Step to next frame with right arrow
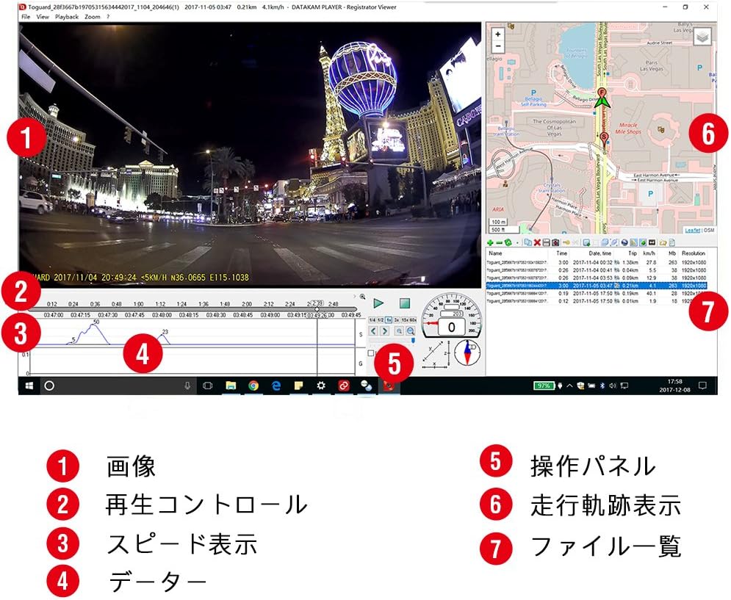731x600 pixels. click(x=383, y=331)
